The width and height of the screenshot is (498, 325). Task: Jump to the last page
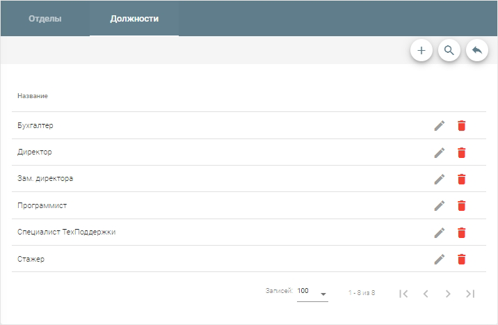[470, 294]
